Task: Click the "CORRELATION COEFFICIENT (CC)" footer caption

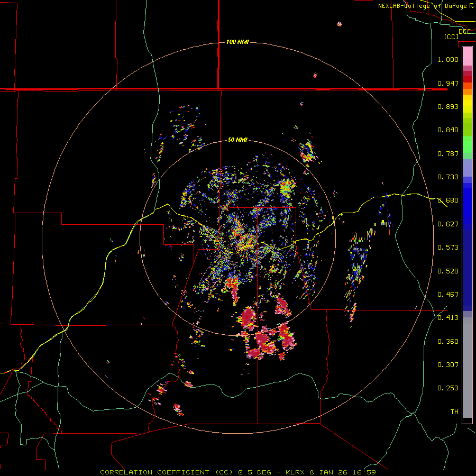Action: point(167,472)
